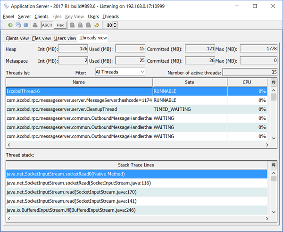Switch to the Clients view tab
The width and height of the screenshot is (283, 232).
pyautogui.click(x=17, y=38)
